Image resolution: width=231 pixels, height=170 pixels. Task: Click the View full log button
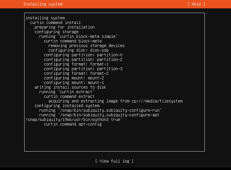114,161
